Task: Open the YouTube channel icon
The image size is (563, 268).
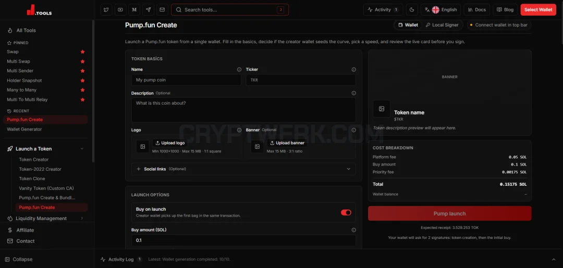Action: (x=120, y=10)
